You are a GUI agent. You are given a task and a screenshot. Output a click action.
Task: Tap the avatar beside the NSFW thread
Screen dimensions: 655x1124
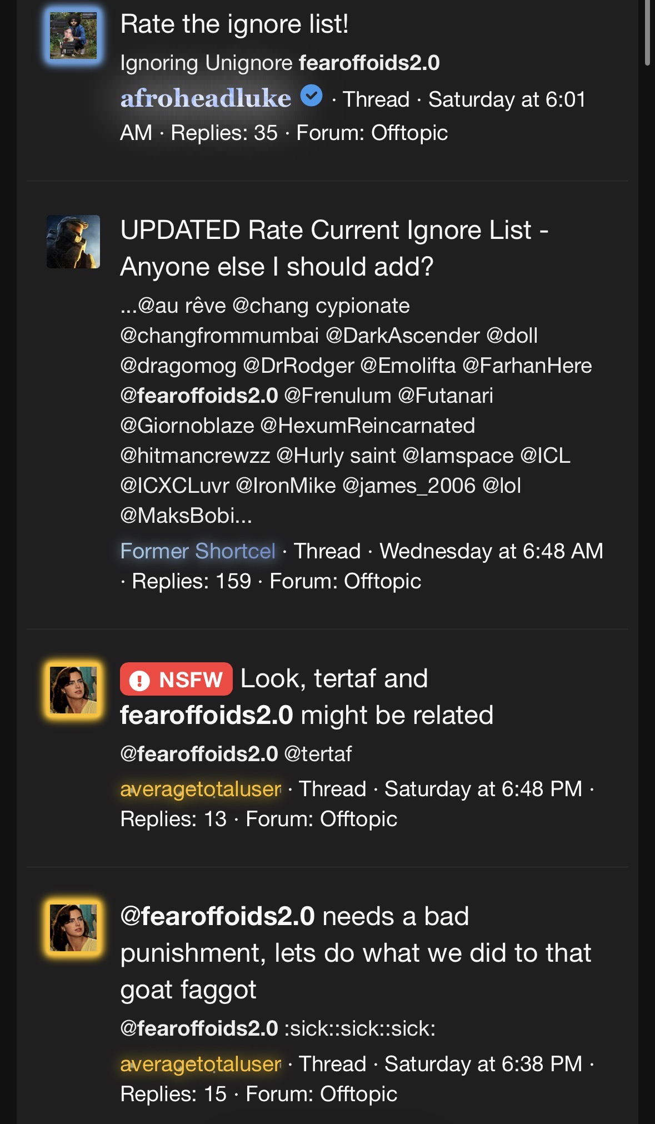73,690
